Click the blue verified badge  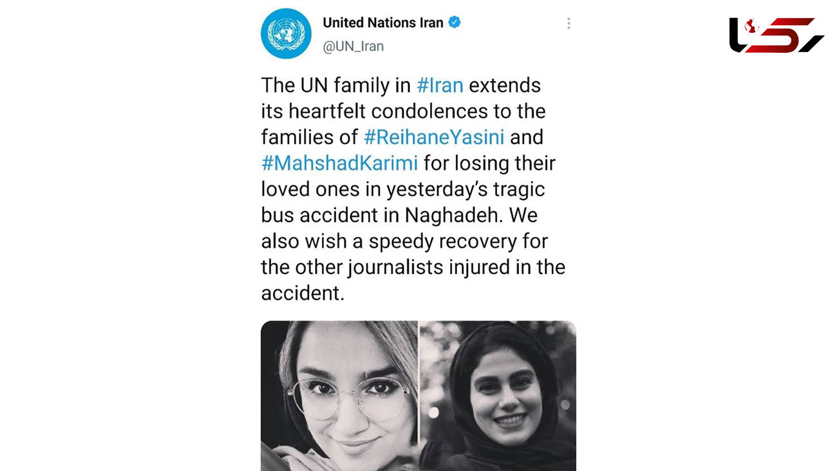coord(455,23)
